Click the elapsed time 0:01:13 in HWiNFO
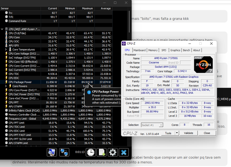Image resolution: width=231 pixels, height=167 pixels. [80, 152]
